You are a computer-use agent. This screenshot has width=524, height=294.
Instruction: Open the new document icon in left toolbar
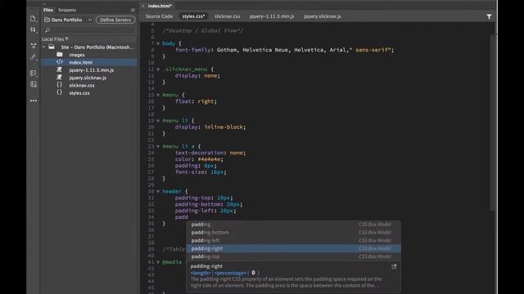(33, 19)
